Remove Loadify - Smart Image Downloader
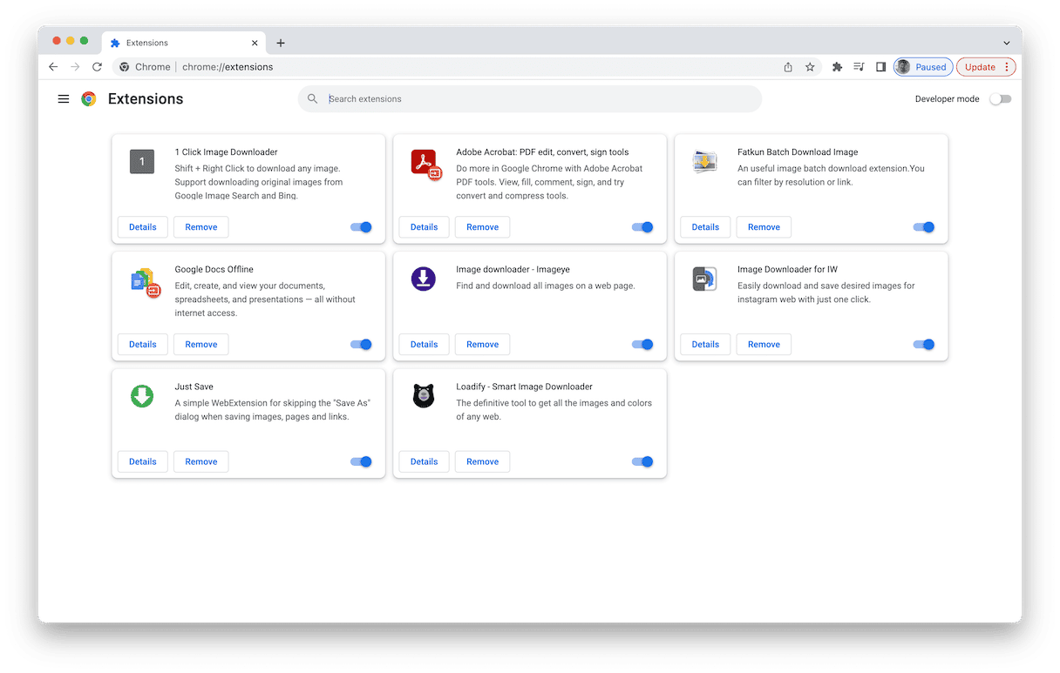The height and width of the screenshot is (673, 1060). click(483, 462)
